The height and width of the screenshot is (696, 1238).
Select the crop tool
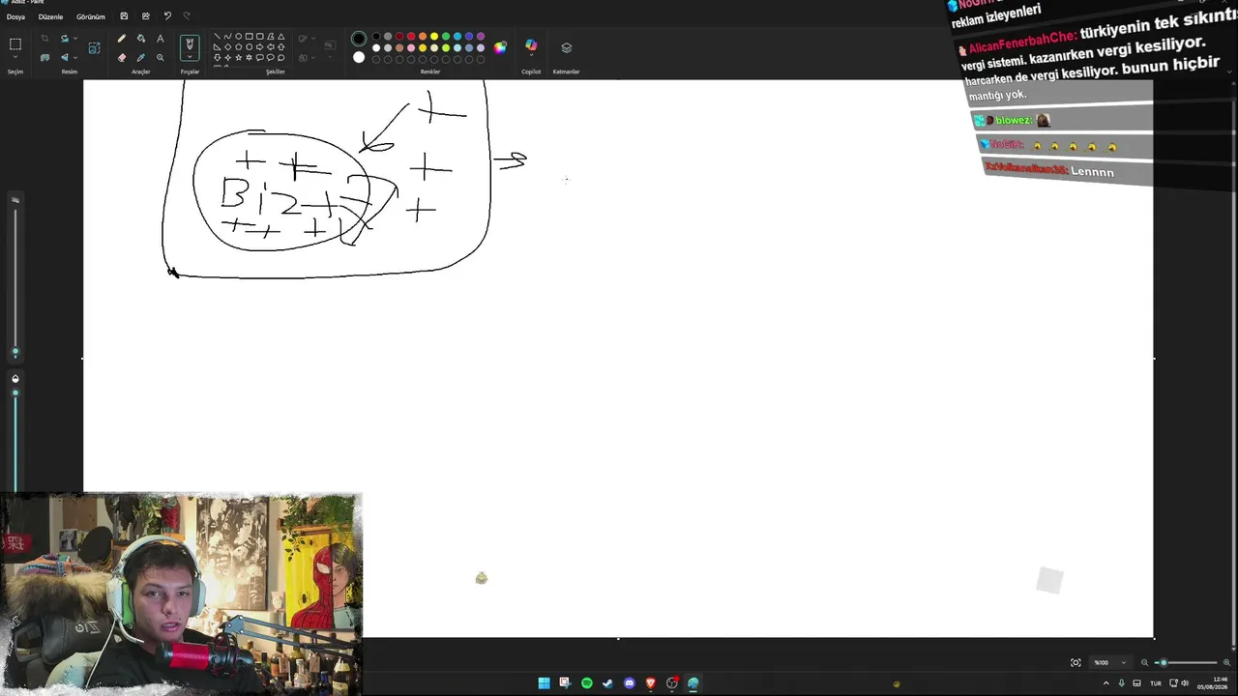click(44, 39)
